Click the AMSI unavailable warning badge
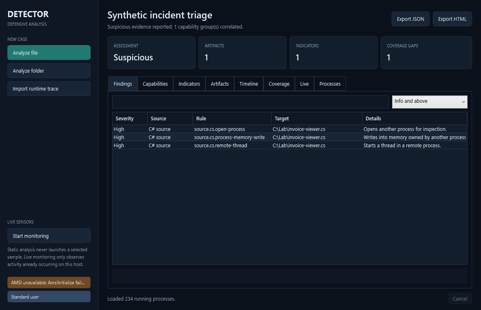The width and height of the screenshot is (481, 310). (49, 282)
